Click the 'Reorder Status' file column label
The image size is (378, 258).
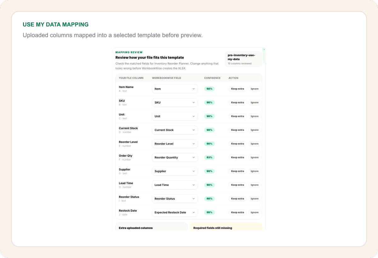point(129,197)
